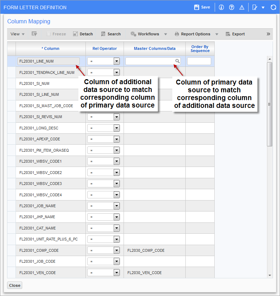This screenshot has height=296, width=280.
Task: Select the FL20301_LONG_DESC cell
Action: pyautogui.click(x=50, y=128)
